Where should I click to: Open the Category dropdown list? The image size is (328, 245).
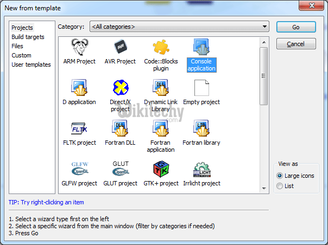click(264, 27)
